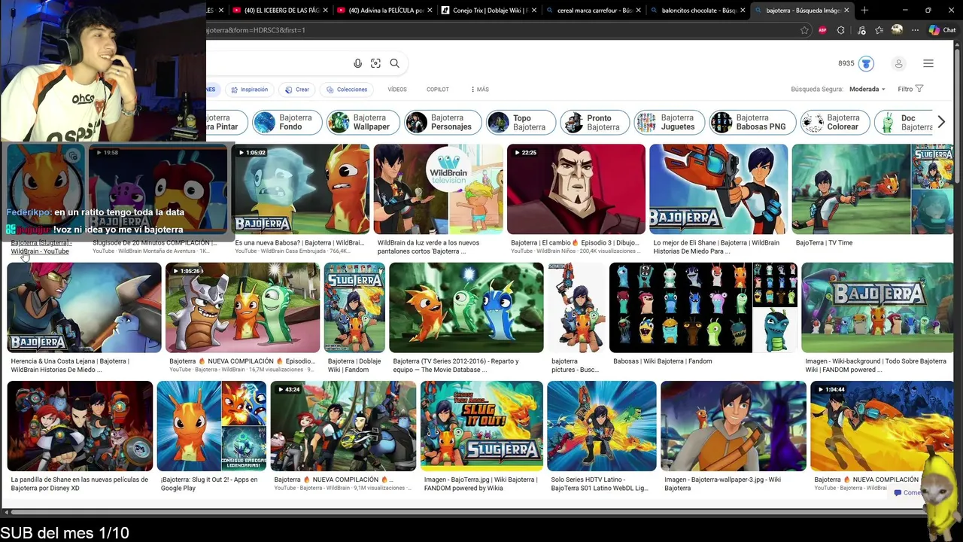This screenshot has height=542, width=963.
Task: Open Bajoterra Doblaje Wiki Fandom image
Action: pos(354,307)
